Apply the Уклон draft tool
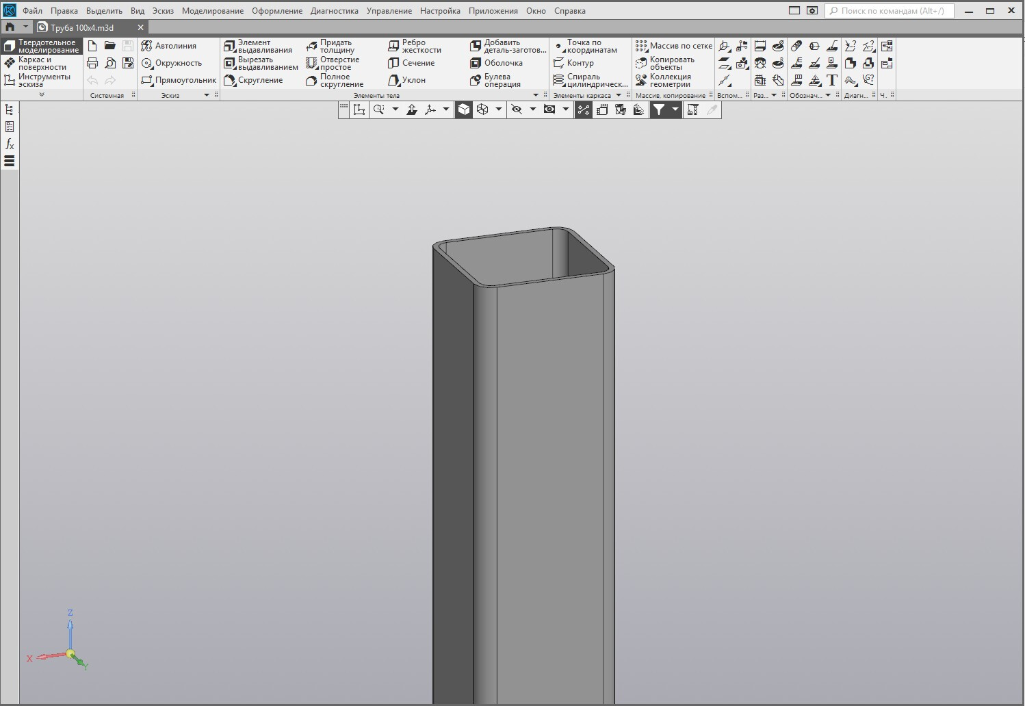Image resolution: width=1025 pixels, height=706 pixels. pyautogui.click(x=406, y=80)
